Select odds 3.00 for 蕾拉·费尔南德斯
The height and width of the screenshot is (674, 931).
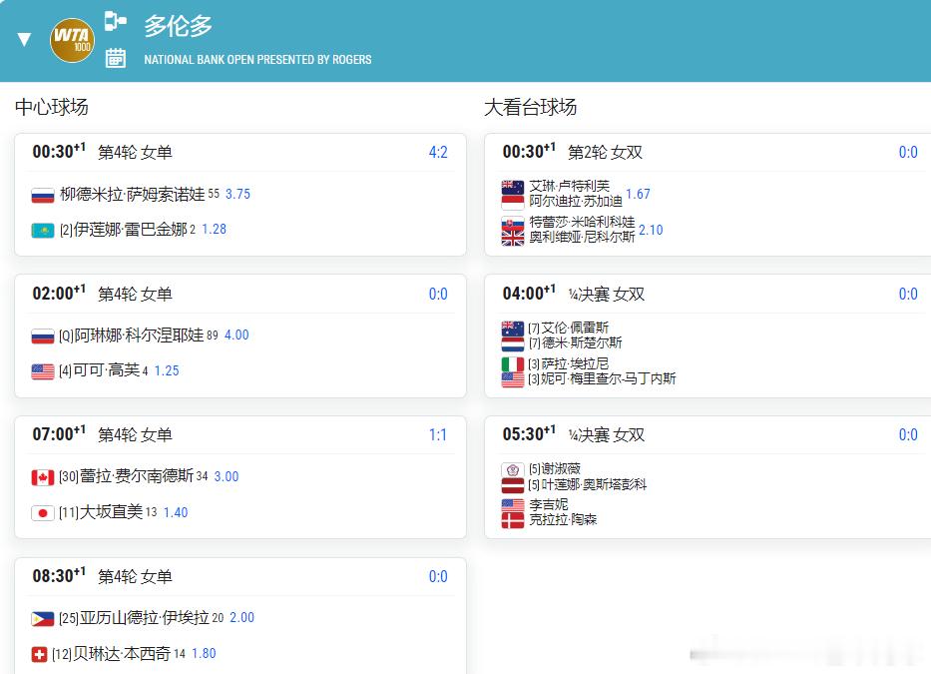coord(227,476)
